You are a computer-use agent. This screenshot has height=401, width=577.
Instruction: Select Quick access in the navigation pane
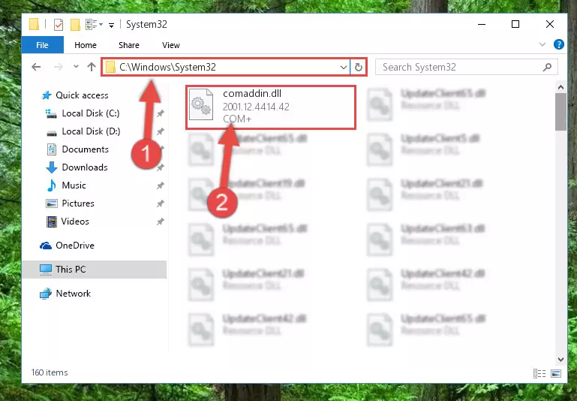click(x=82, y=95)
